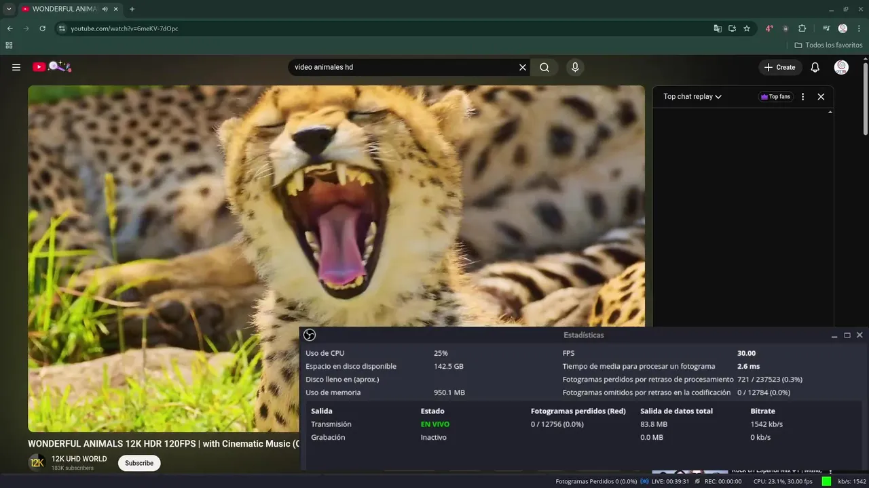This screenshot has width=869, height=488.
Task: Open the apps grid in bookmarks bar
Action: pyautogui.click(x=9, y=45)
